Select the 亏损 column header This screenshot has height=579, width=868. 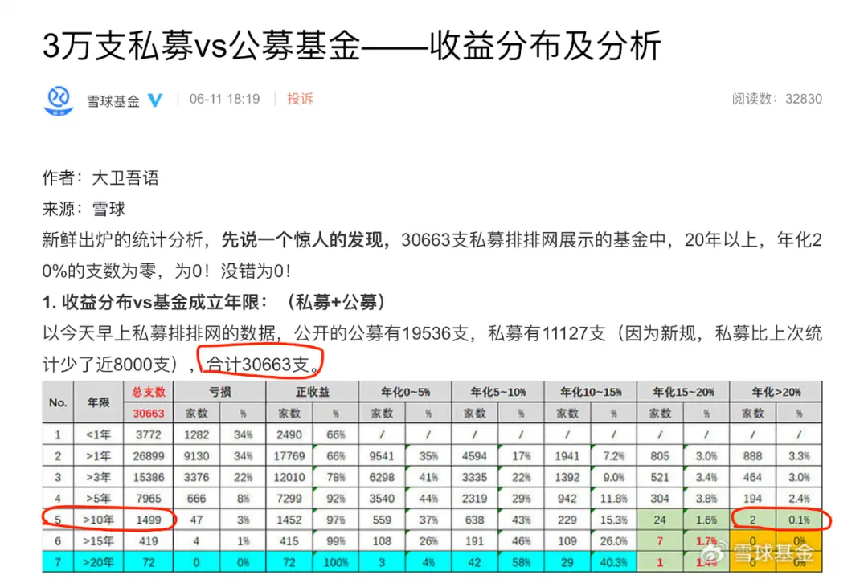point(220,392)
